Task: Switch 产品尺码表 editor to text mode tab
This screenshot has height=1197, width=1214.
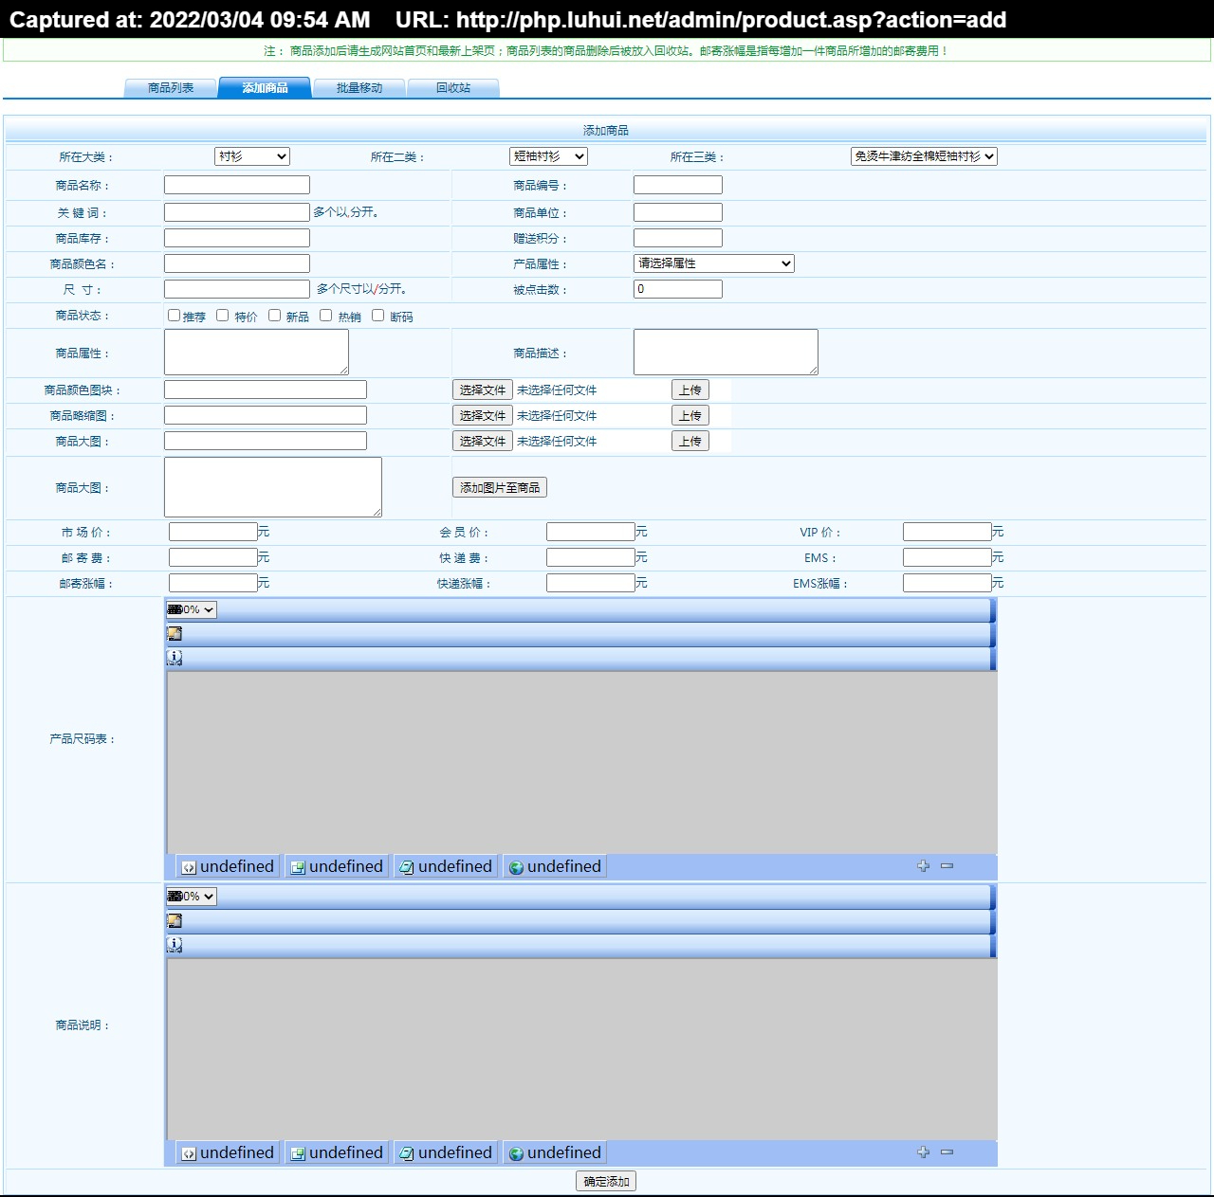Action: 446,866
